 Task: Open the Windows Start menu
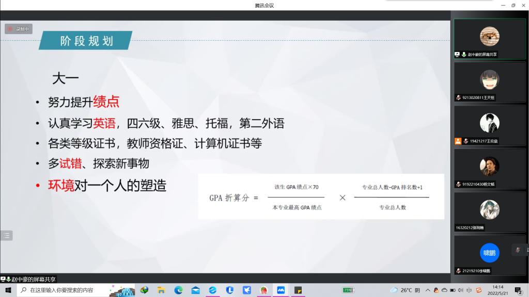[8, 290]
